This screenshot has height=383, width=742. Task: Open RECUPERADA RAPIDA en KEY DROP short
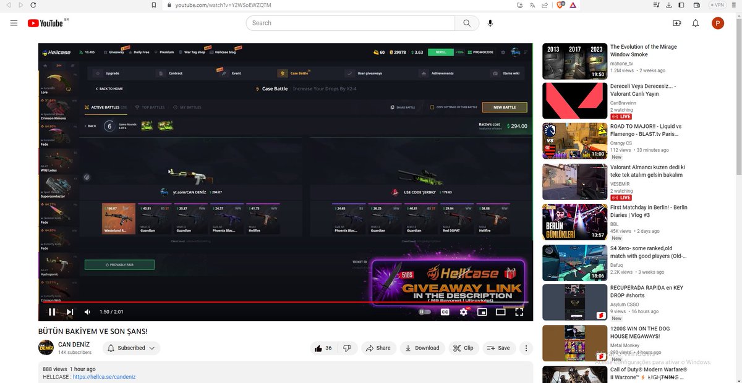[574, 303]
